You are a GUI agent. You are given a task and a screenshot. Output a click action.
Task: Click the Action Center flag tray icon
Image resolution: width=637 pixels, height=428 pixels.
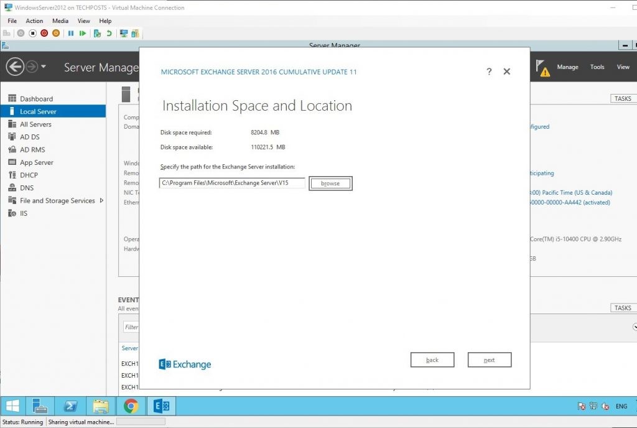coord(582,406)
